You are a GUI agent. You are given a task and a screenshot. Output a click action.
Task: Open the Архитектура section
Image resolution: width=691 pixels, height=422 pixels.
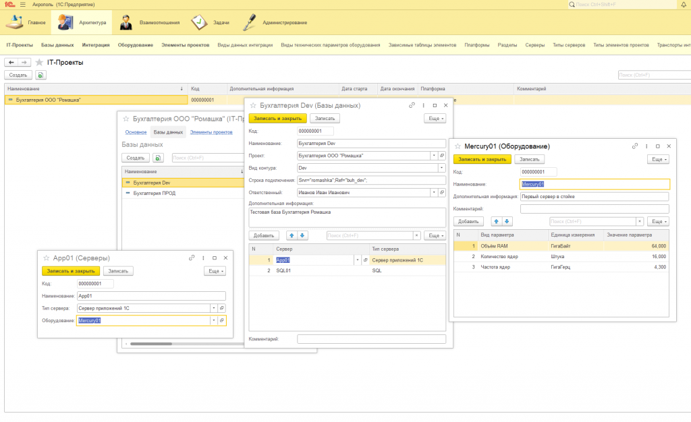click(x=82, y=22)
